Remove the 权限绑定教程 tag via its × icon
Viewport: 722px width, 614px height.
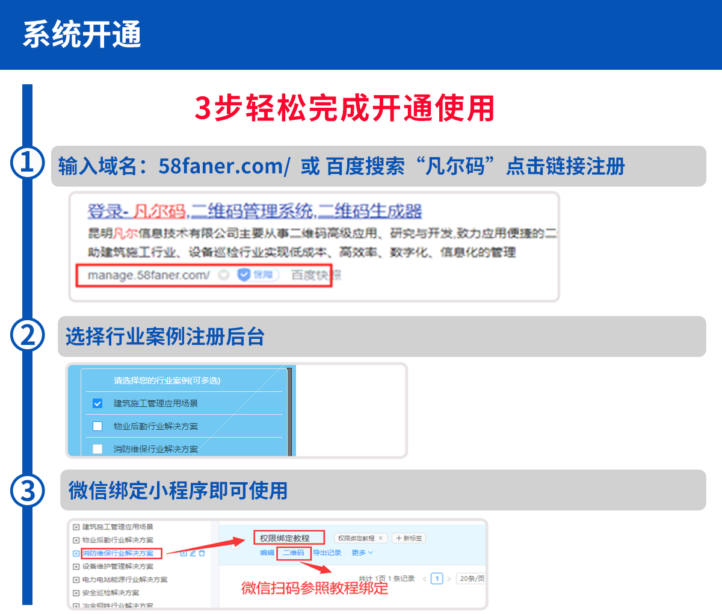click(x=381, y=539)
